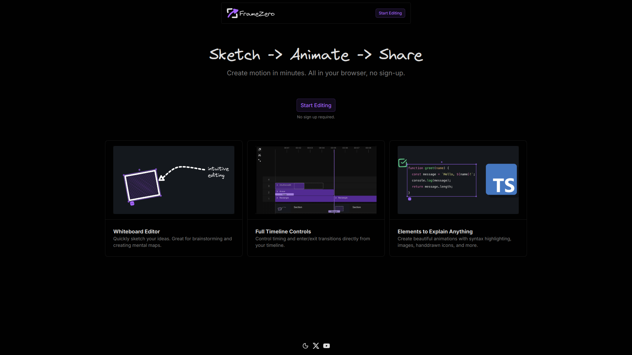Viewport: 632px width, 355px height.
Task: Select the magnet snap tool in the timeline
Action: (x=259, y=150)
